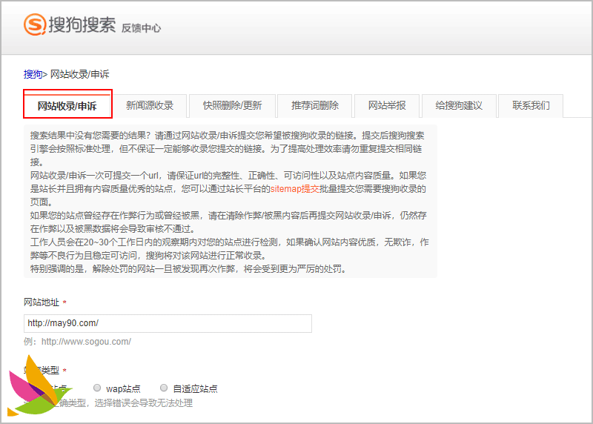Switch to the 新闻源收录 tab

(x=150, y=105)
